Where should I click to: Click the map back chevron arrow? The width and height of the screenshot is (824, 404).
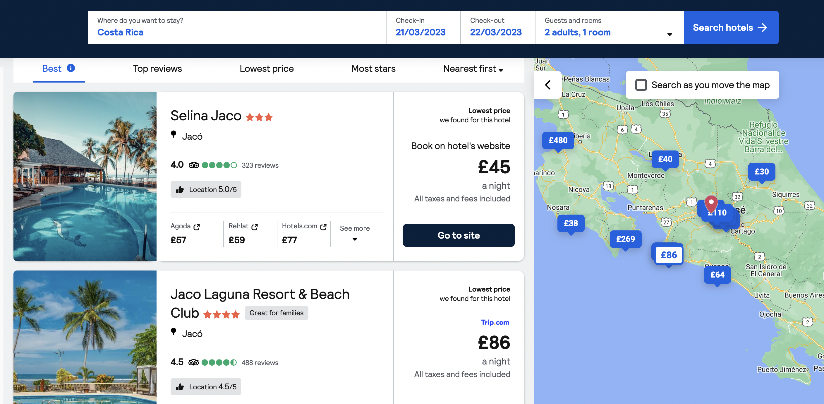pos(548,85)
